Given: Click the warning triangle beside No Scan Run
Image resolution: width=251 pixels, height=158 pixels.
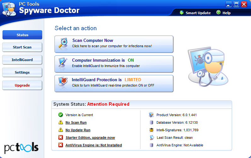Looking at the screenshot, I should pos(60,122).
